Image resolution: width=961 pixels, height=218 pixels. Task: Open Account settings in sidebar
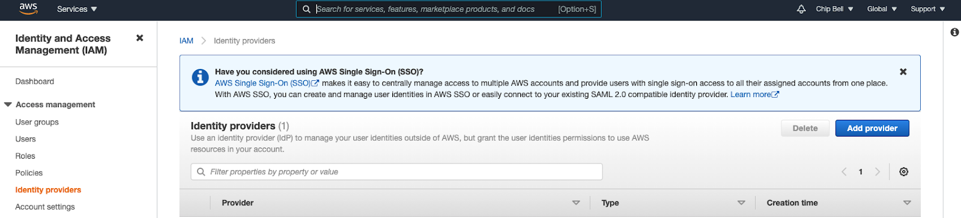[45, 207]
